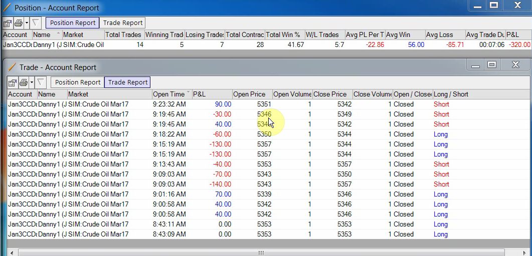The height and width of the screenshot is (256, 532).
Task: Click Total Win % column header
Action: 284,35
